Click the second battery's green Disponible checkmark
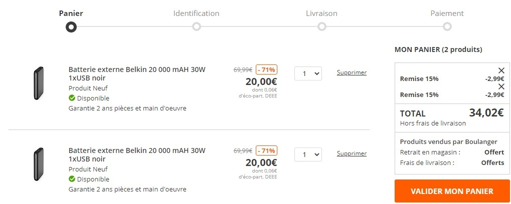Viewport: 511px width, 204px height. coord(72,179)
